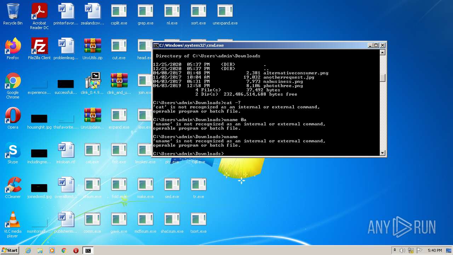Launch Opera from the desktop
The image size is (453, 255).
point(13,118)
